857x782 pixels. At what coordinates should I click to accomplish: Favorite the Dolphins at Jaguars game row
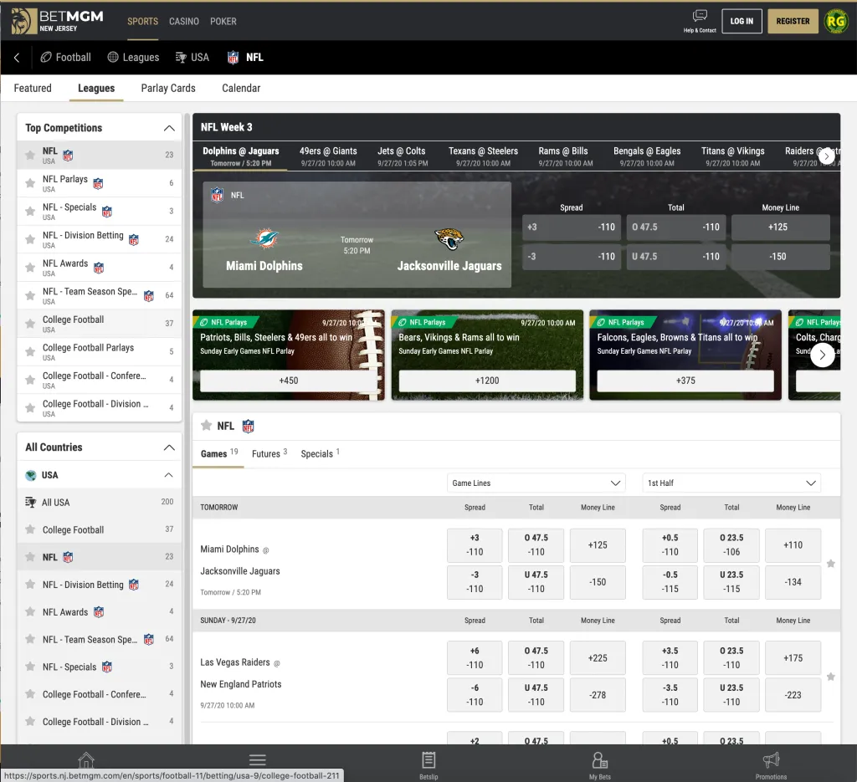pyautogui.click(x=831, y=564)
